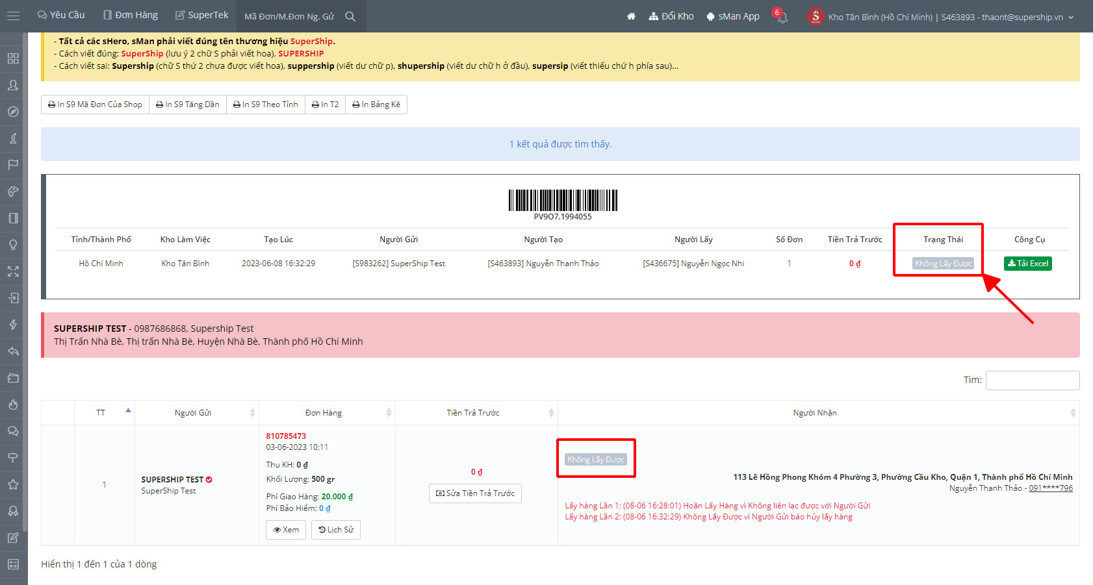The image size is (1093, 585).
Task: Open the lightbulb icon in sidebar
Action: (13, 245)
